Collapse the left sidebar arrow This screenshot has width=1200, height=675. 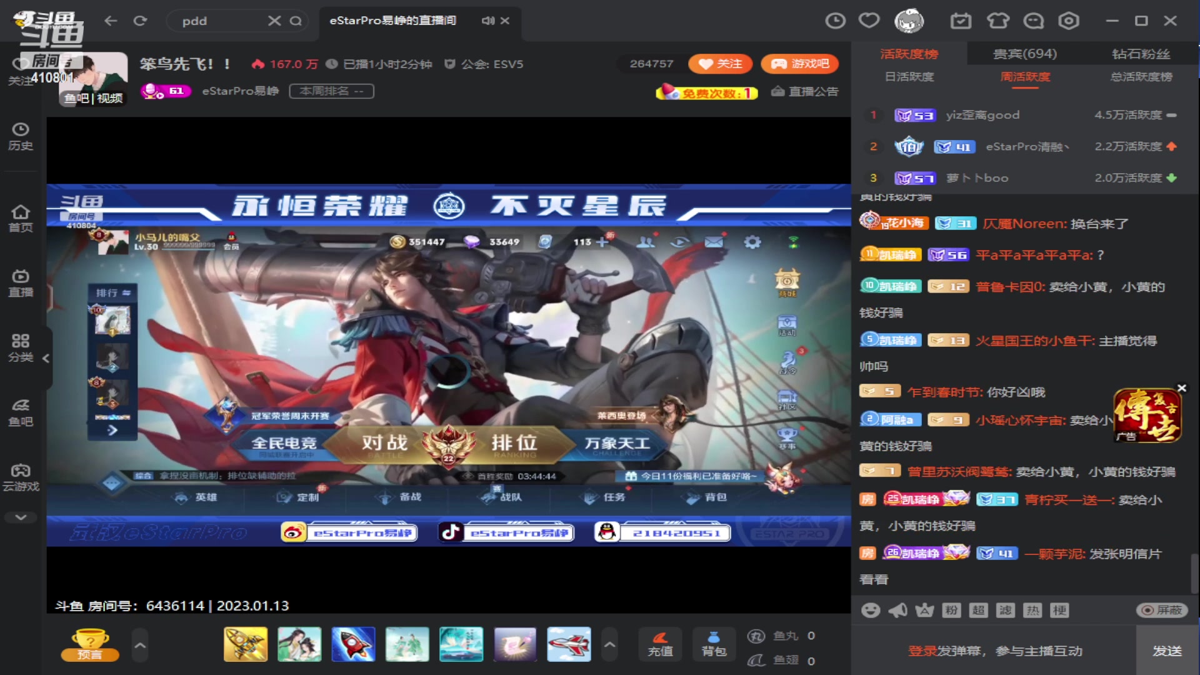click(x=46, y=358)
